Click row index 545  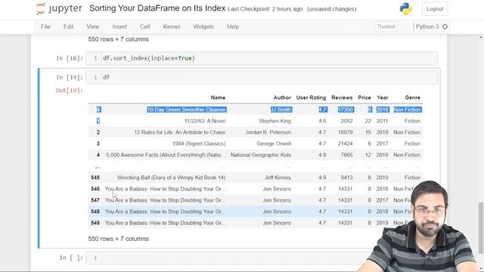95,178
